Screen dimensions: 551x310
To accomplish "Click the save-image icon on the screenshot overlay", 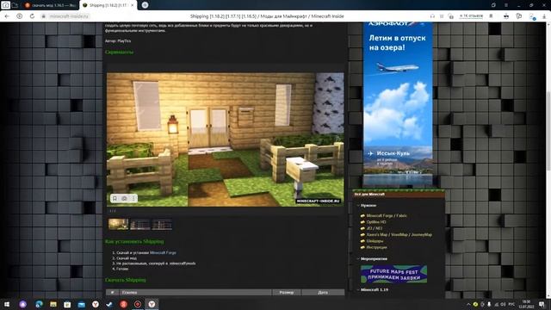I will point(115,199).
